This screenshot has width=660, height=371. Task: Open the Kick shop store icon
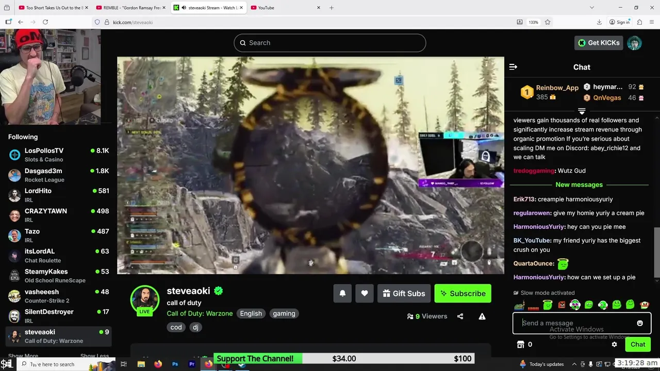tap(521, 344)
